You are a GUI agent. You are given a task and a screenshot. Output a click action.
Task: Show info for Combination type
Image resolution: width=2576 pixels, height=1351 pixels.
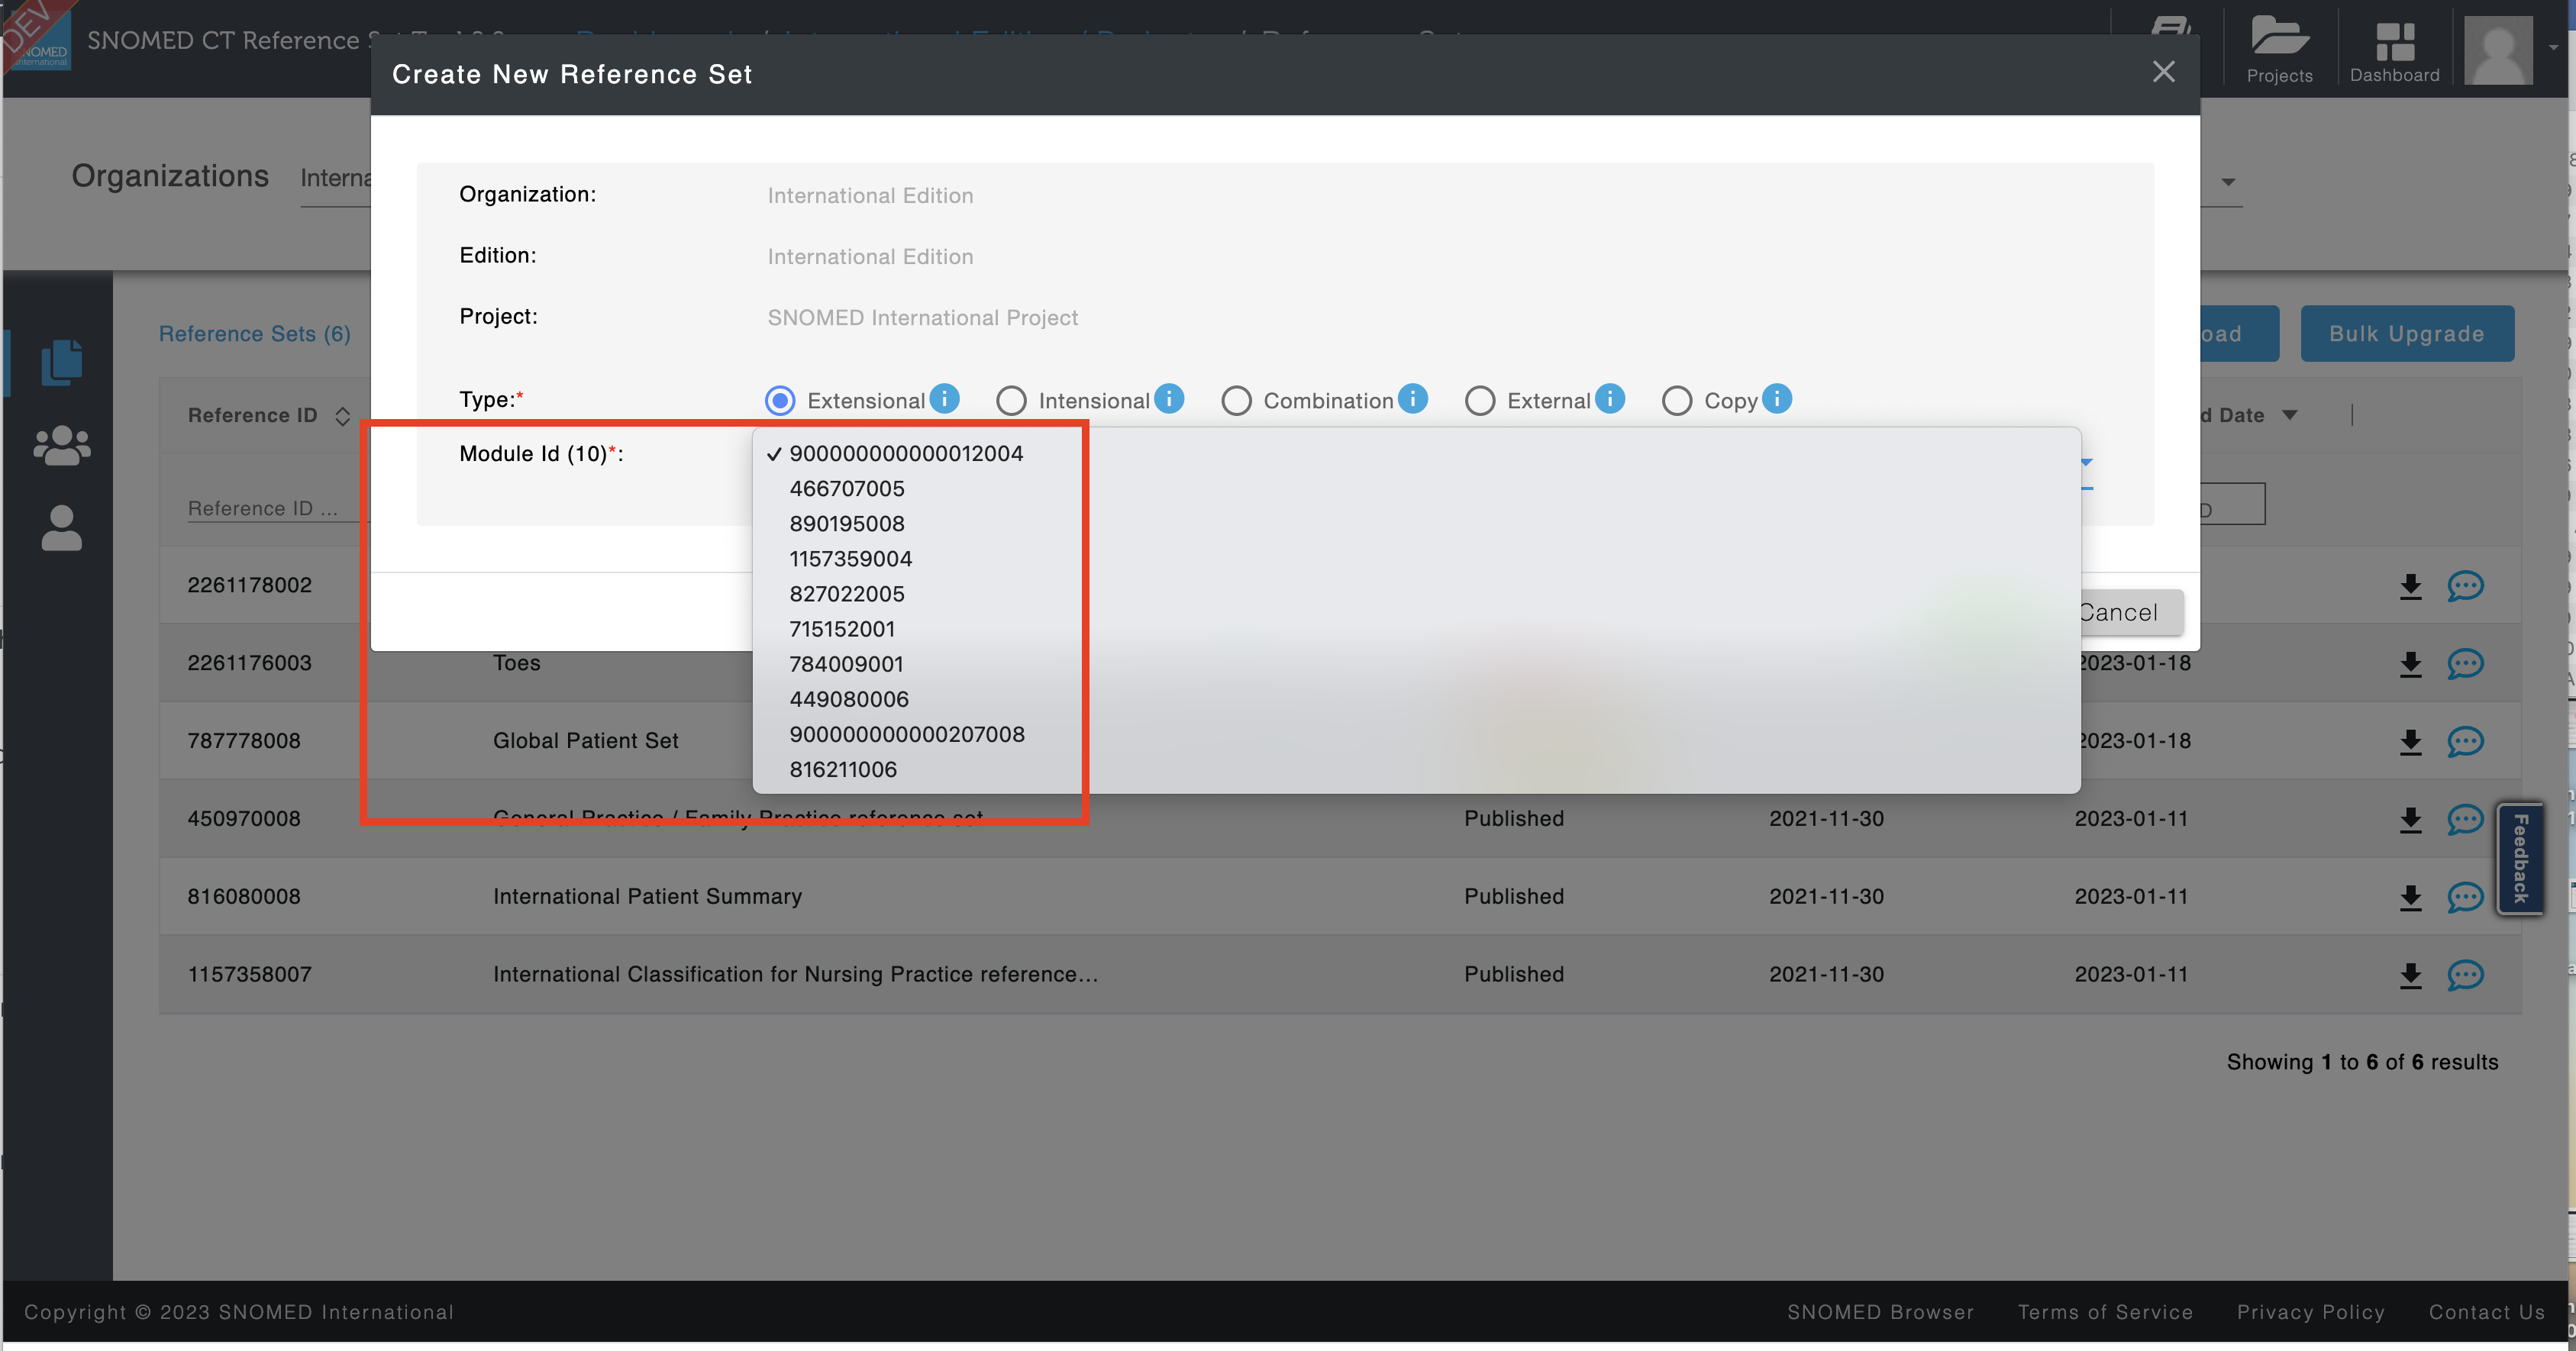click(x=1412, y=399)
